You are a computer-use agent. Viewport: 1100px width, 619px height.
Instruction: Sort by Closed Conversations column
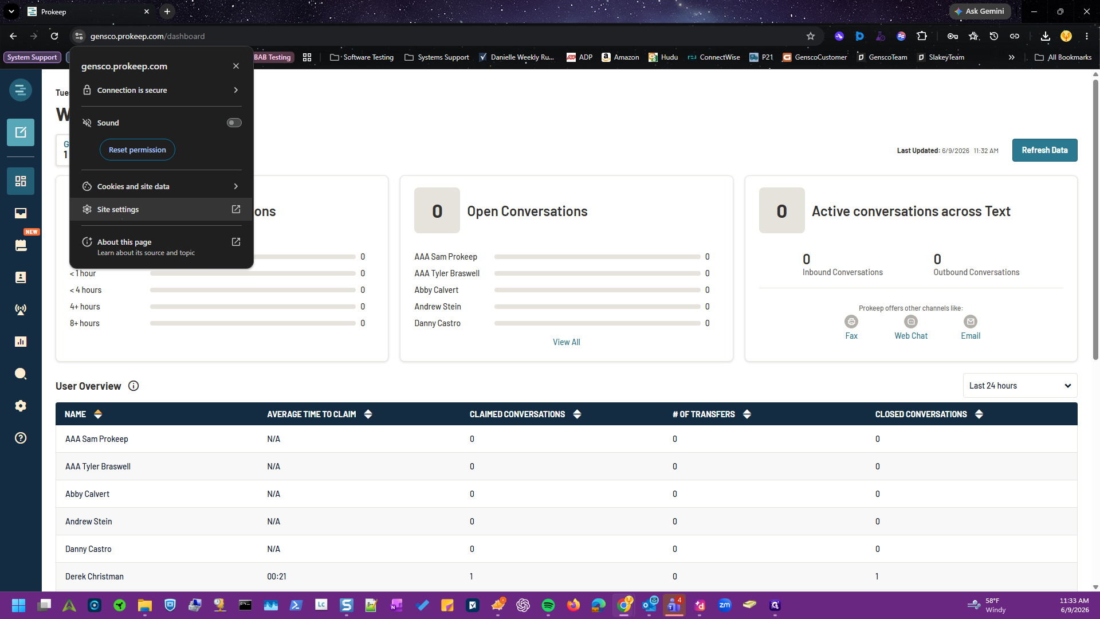coord(979,414)
